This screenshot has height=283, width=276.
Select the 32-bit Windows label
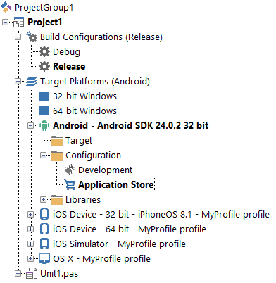84,96
